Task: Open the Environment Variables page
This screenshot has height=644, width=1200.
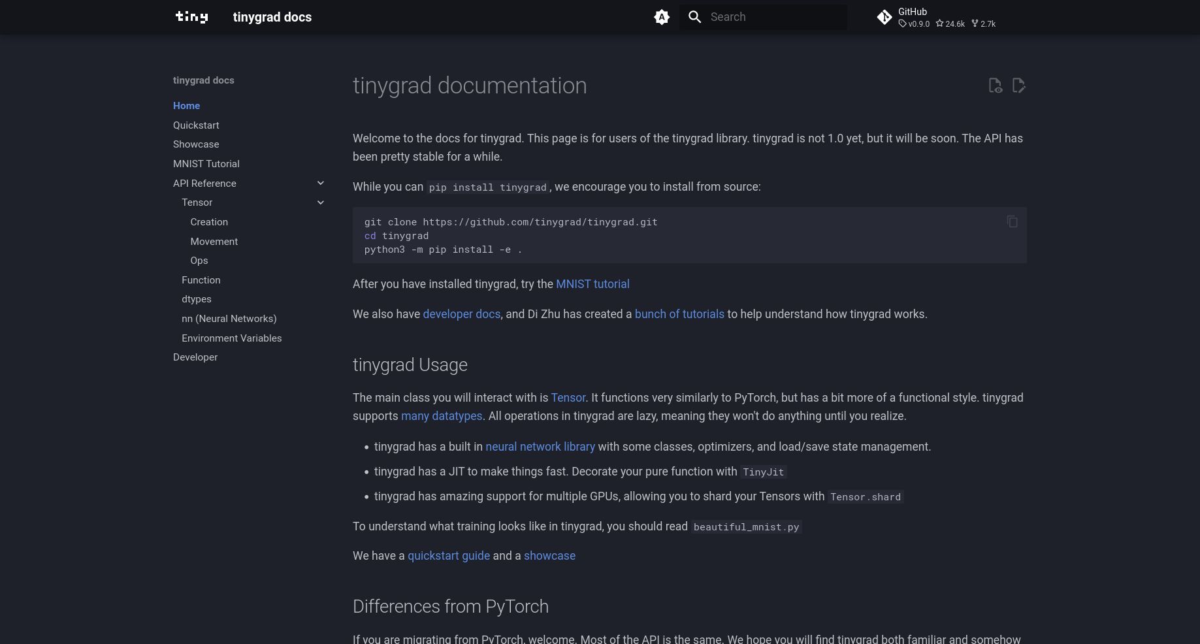Action: click(x=231, y=338)
